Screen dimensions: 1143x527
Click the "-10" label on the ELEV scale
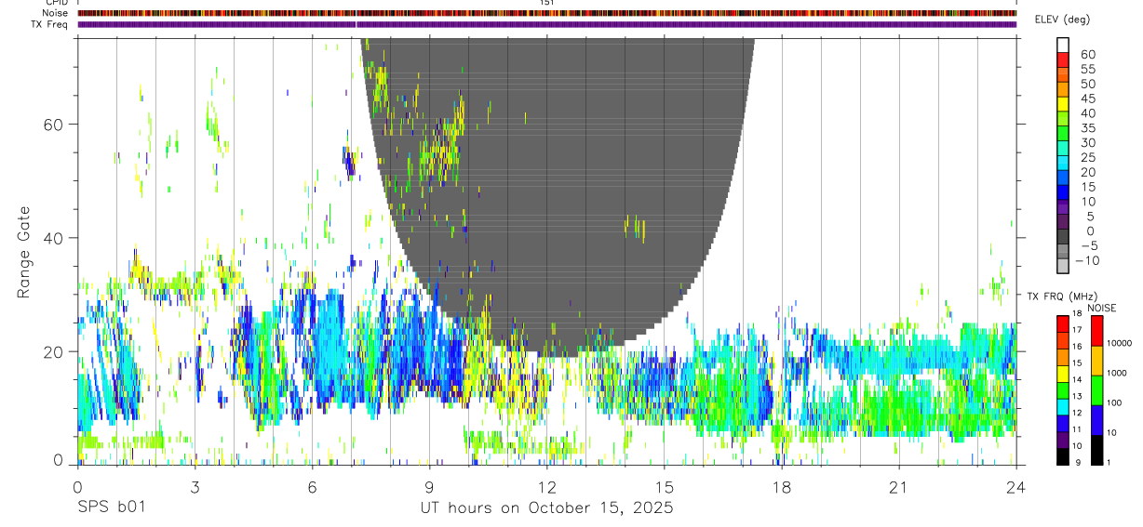click(x=1086, y=260)
